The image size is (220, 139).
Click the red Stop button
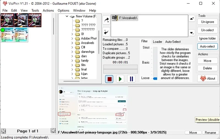pyautogui.click(x=109, y=79)
